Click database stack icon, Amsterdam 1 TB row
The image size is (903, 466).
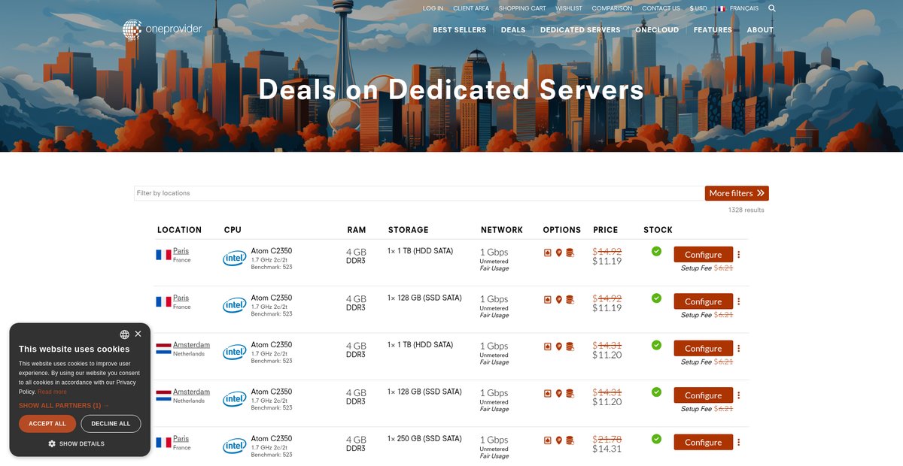click(570, 346)
